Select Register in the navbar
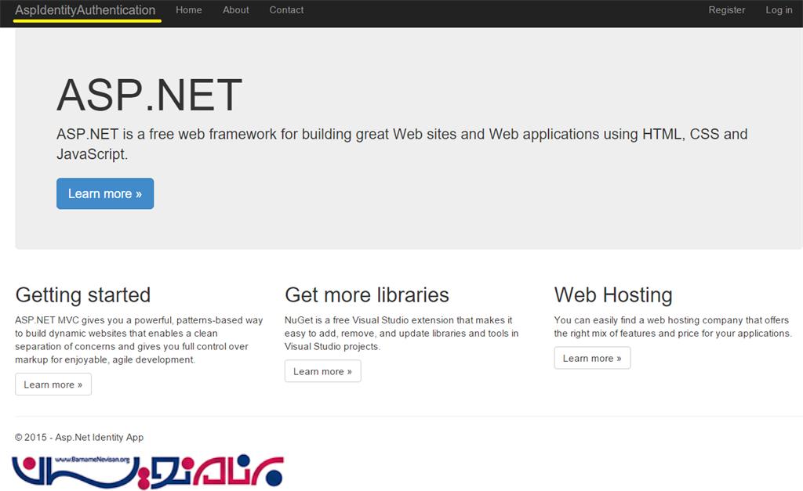803x491 pixels. (727, 10)
